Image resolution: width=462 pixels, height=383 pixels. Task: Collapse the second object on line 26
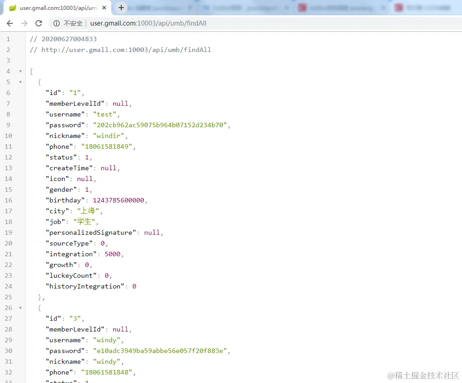[20, 308]
